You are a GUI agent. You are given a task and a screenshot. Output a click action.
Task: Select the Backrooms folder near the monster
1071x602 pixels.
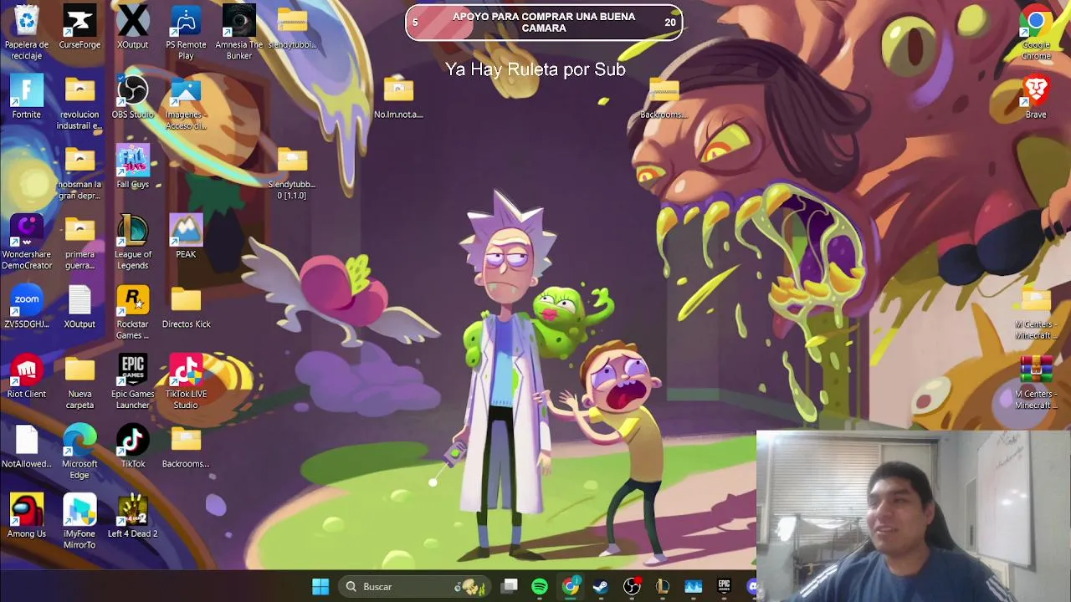pyautogui.click(x=664, y=97)
